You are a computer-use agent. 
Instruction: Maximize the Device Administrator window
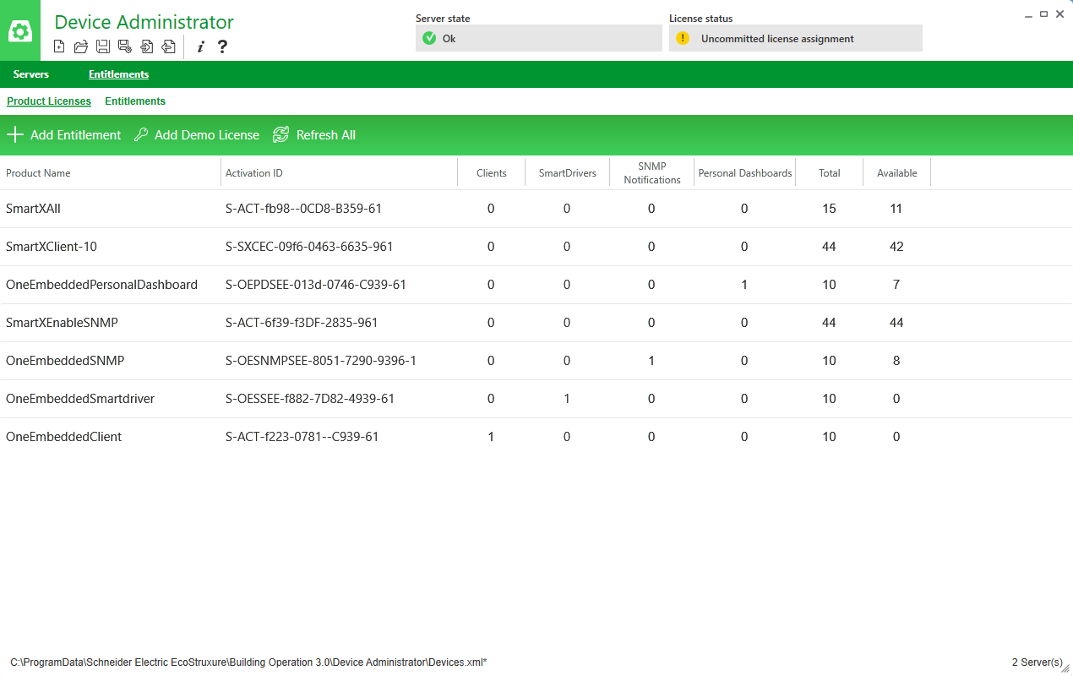1044,14
